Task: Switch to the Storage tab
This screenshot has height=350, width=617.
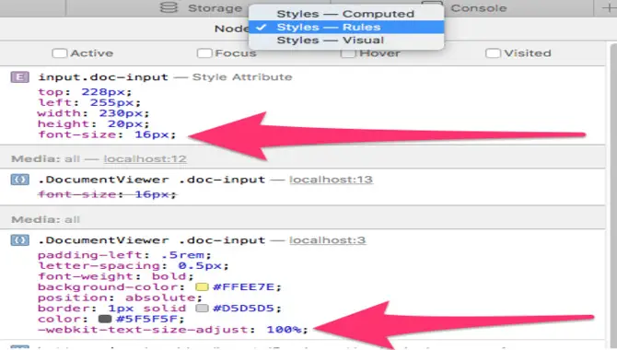Action: point(215,8)
